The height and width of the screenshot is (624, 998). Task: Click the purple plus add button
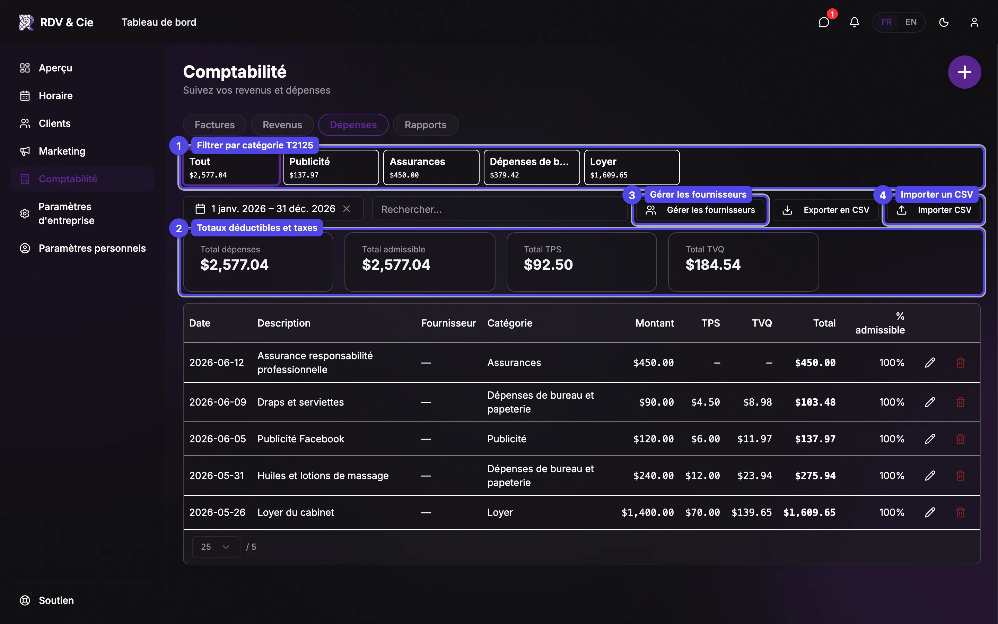click(x=964, y=72)
